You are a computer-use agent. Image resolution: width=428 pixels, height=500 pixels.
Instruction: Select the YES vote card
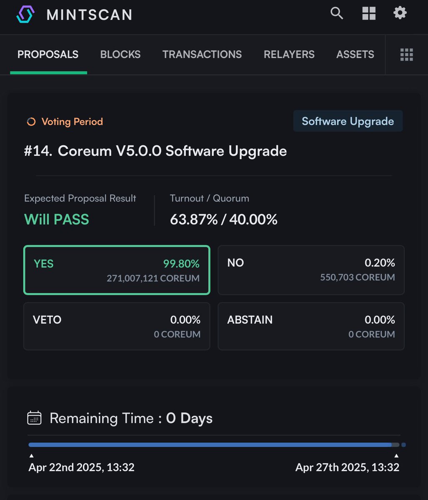[x=117, y=270]
